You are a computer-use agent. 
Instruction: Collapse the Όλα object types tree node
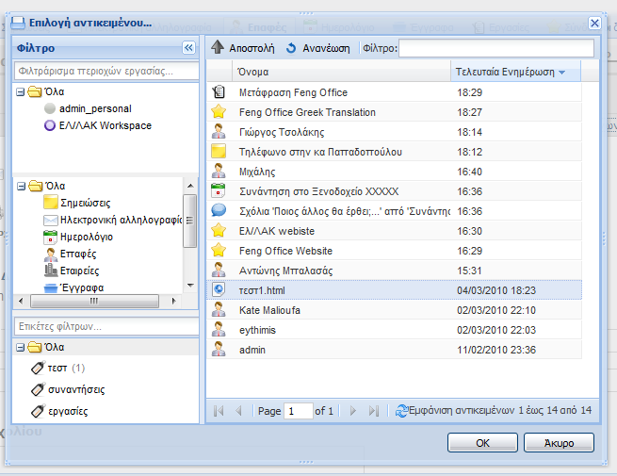22,186
